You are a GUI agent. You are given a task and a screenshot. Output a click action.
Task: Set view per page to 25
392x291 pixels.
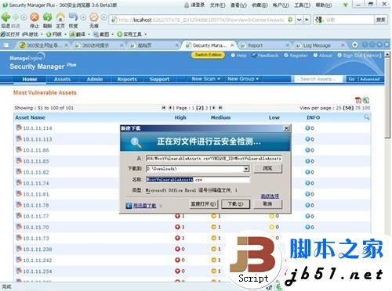339,108
